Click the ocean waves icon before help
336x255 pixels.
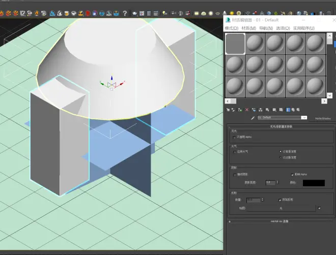tap(116, 13)
